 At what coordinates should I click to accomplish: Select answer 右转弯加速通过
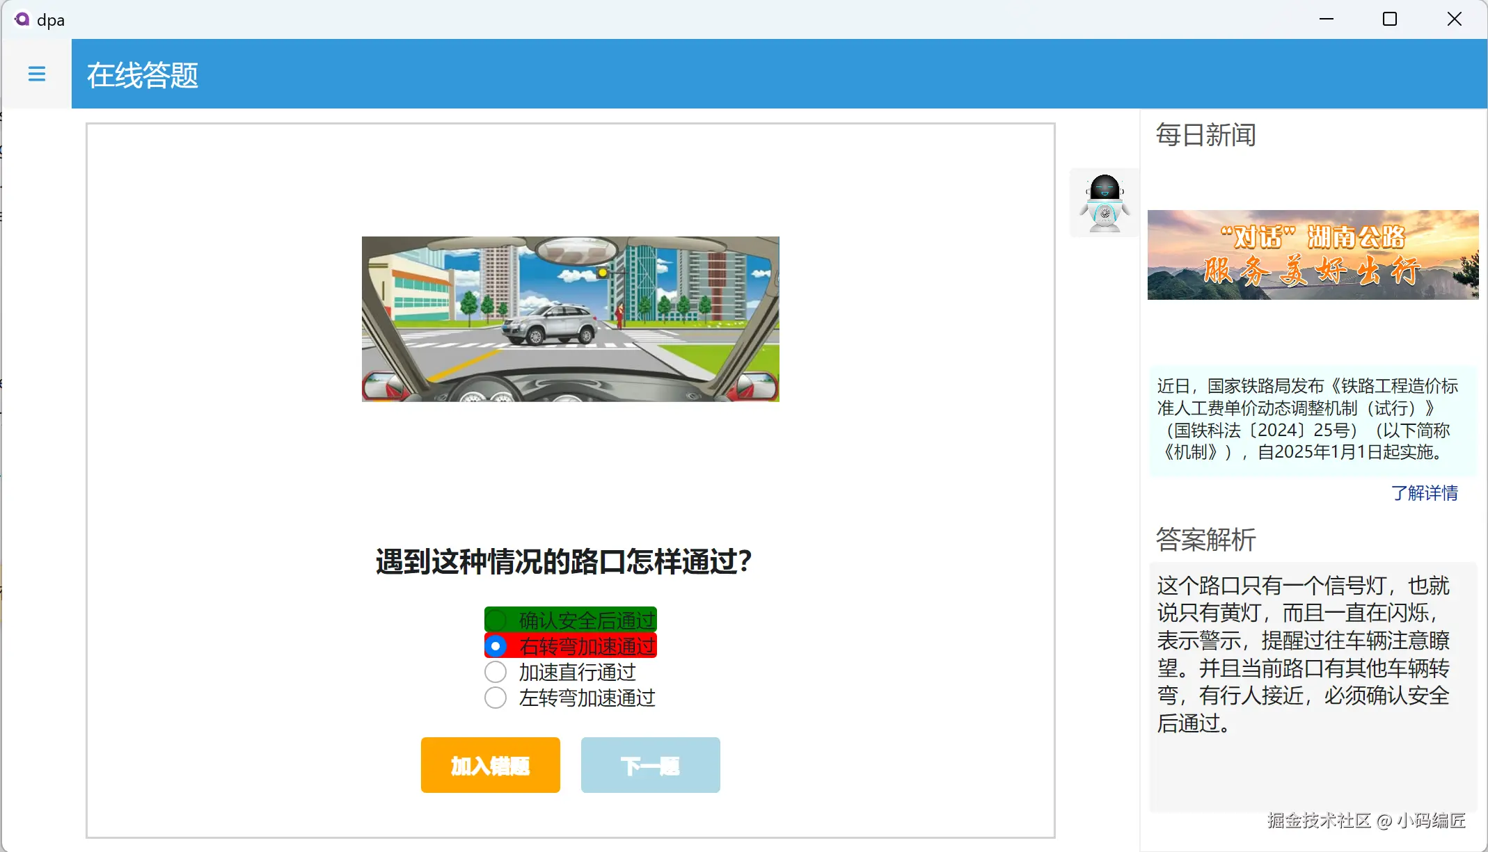click(x=496, y=646)
